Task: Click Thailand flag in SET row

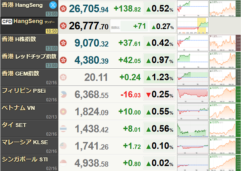Action: 63,129
